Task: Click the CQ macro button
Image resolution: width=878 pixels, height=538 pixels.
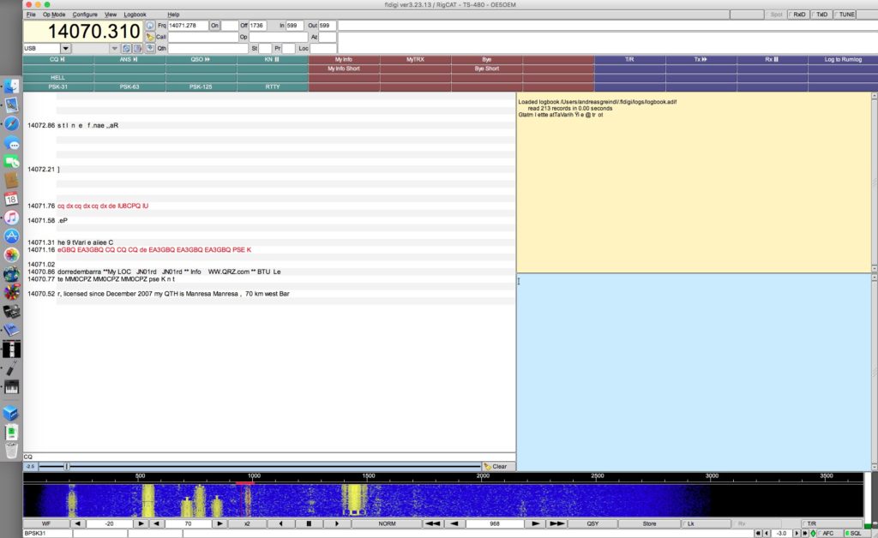Action: coord(58,59)
